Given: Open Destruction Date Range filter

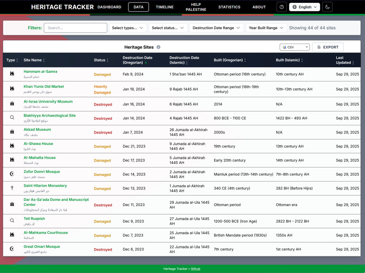Looking at the screenshot, I should click(x=216, y=28).
